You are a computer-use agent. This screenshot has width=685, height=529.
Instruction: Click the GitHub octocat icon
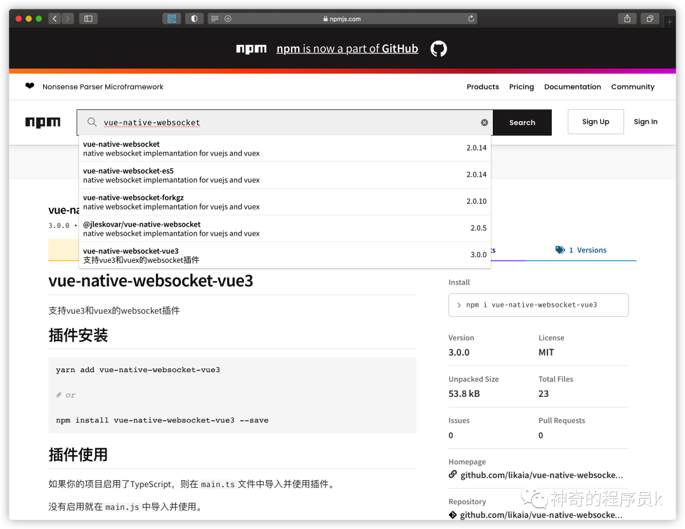(439, 48)
